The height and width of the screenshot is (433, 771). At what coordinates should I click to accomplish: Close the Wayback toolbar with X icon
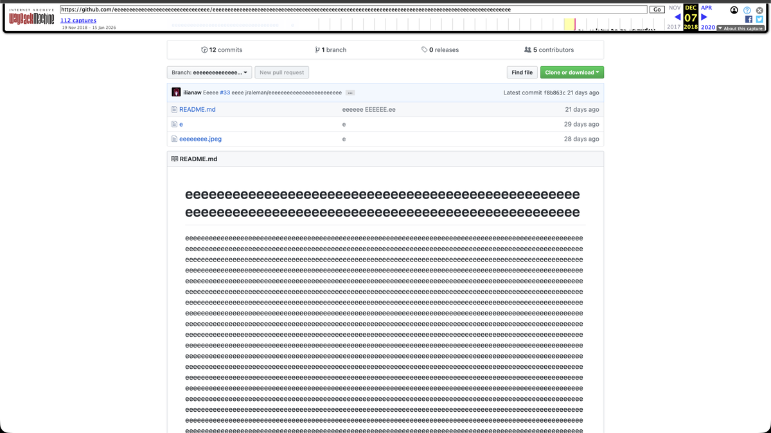tap(759, 10)
